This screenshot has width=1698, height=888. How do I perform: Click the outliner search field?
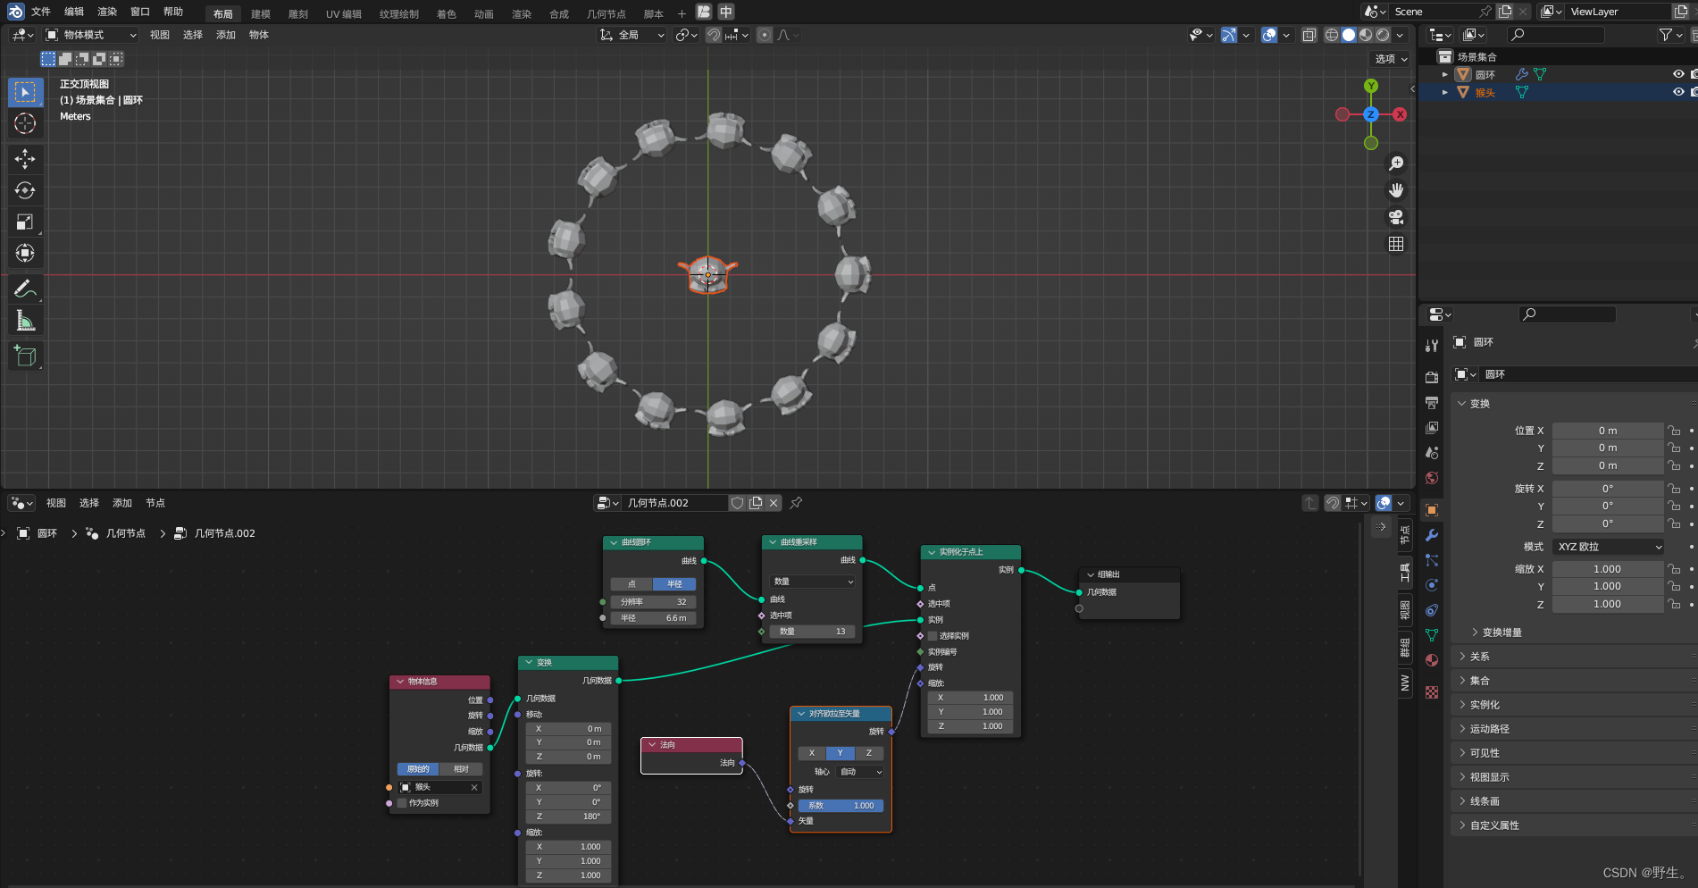point(1556,35)
